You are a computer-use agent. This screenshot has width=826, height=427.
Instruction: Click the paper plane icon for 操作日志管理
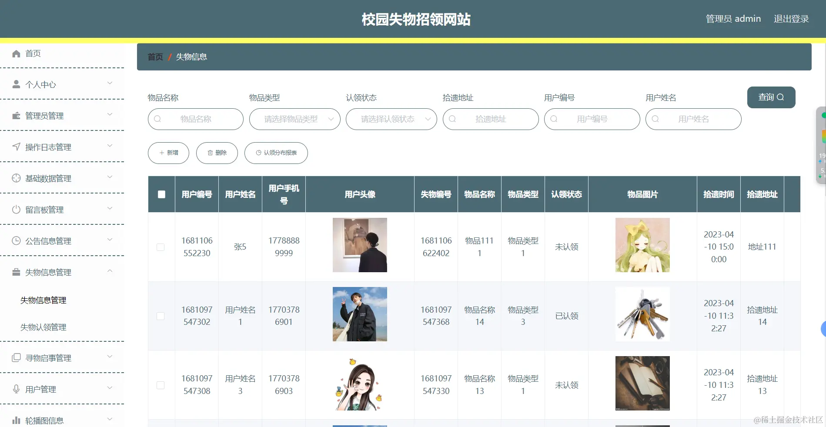(16, 147)
